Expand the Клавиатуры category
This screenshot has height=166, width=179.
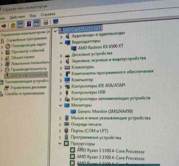tap(61, 68)
